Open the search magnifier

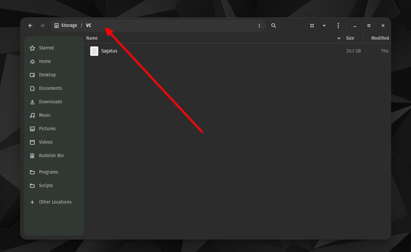274,26
